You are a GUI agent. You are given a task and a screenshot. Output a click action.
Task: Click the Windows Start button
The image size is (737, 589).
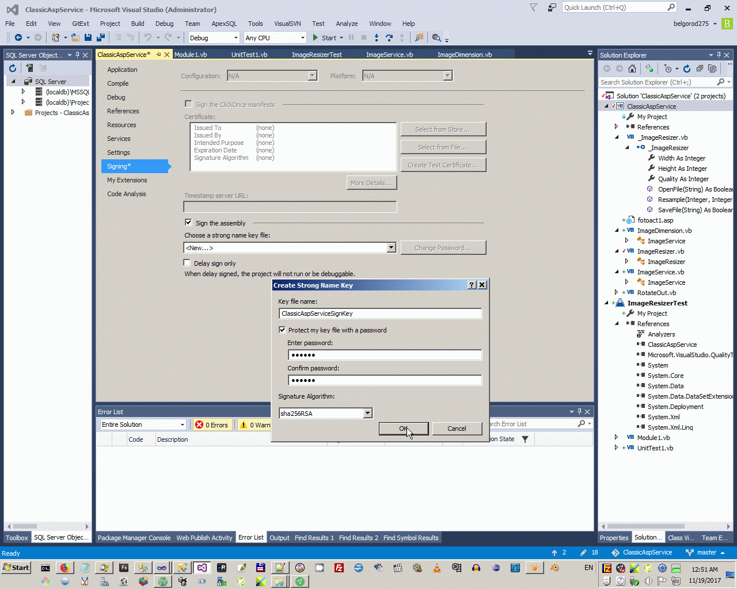(16, 568)
